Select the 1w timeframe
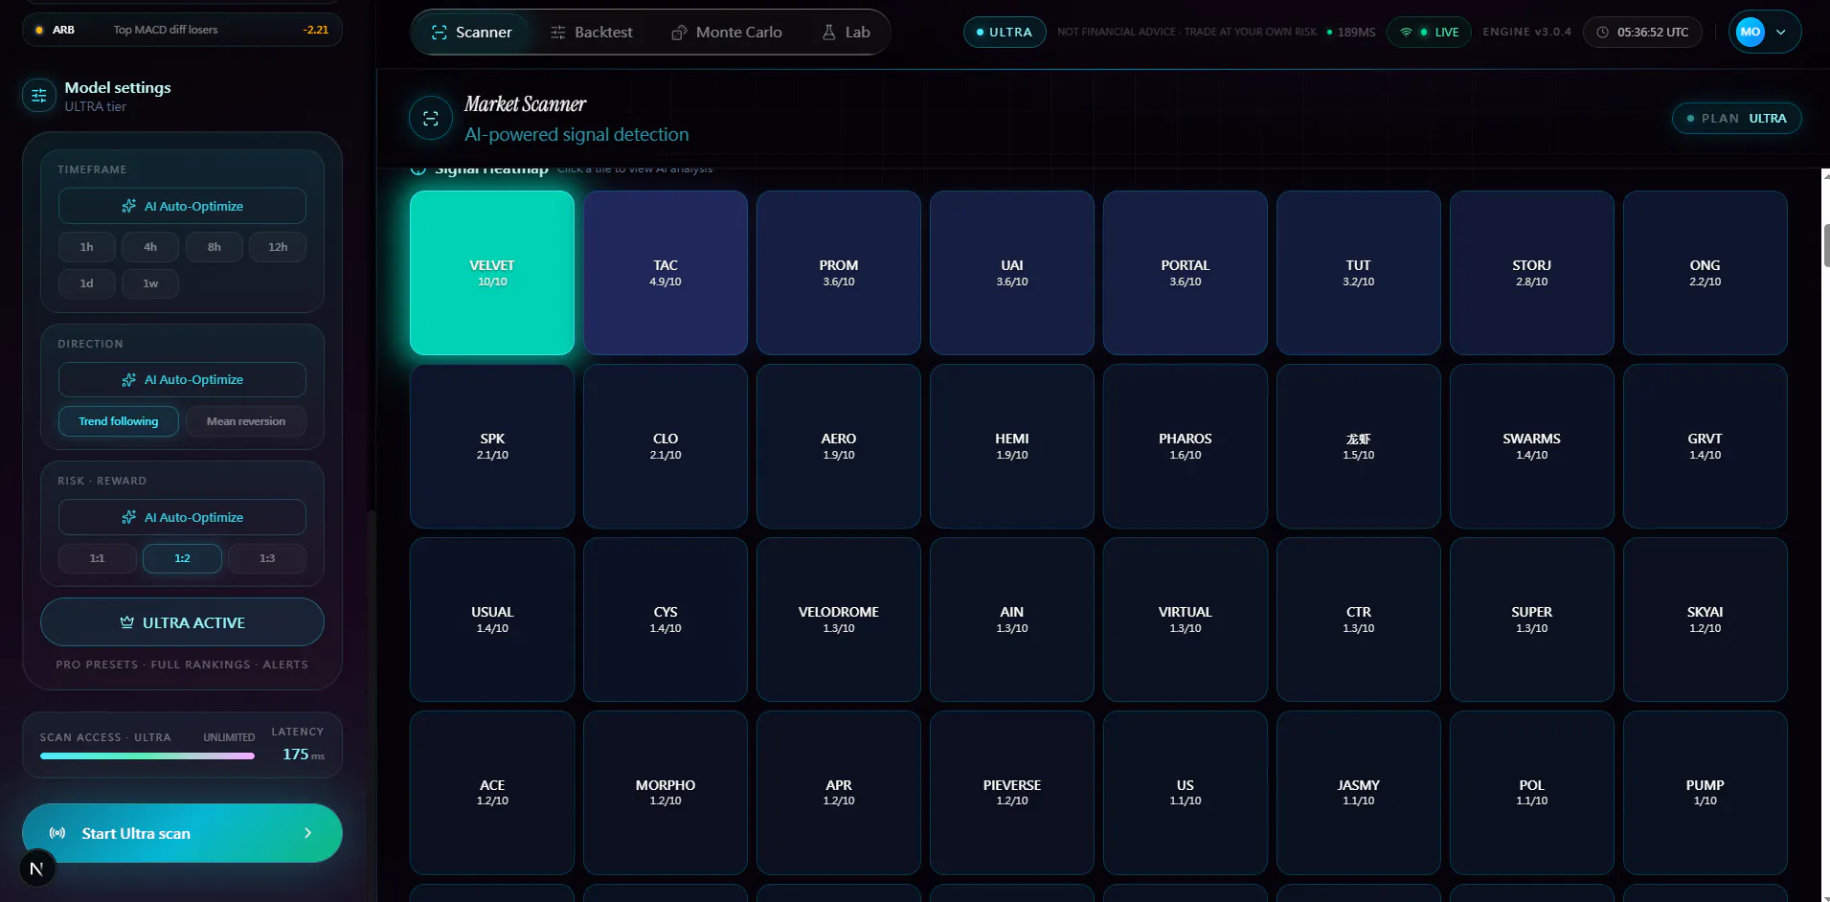Screen dimensions: 1830x902 point(150,283)
